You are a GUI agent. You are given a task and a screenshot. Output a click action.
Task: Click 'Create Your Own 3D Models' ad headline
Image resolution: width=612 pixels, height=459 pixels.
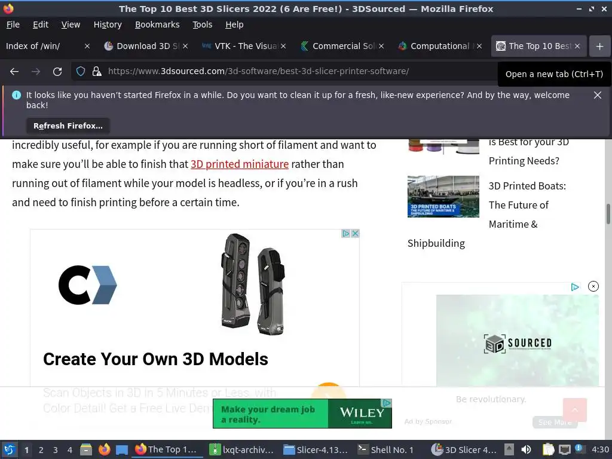click(x=155, y=359)
